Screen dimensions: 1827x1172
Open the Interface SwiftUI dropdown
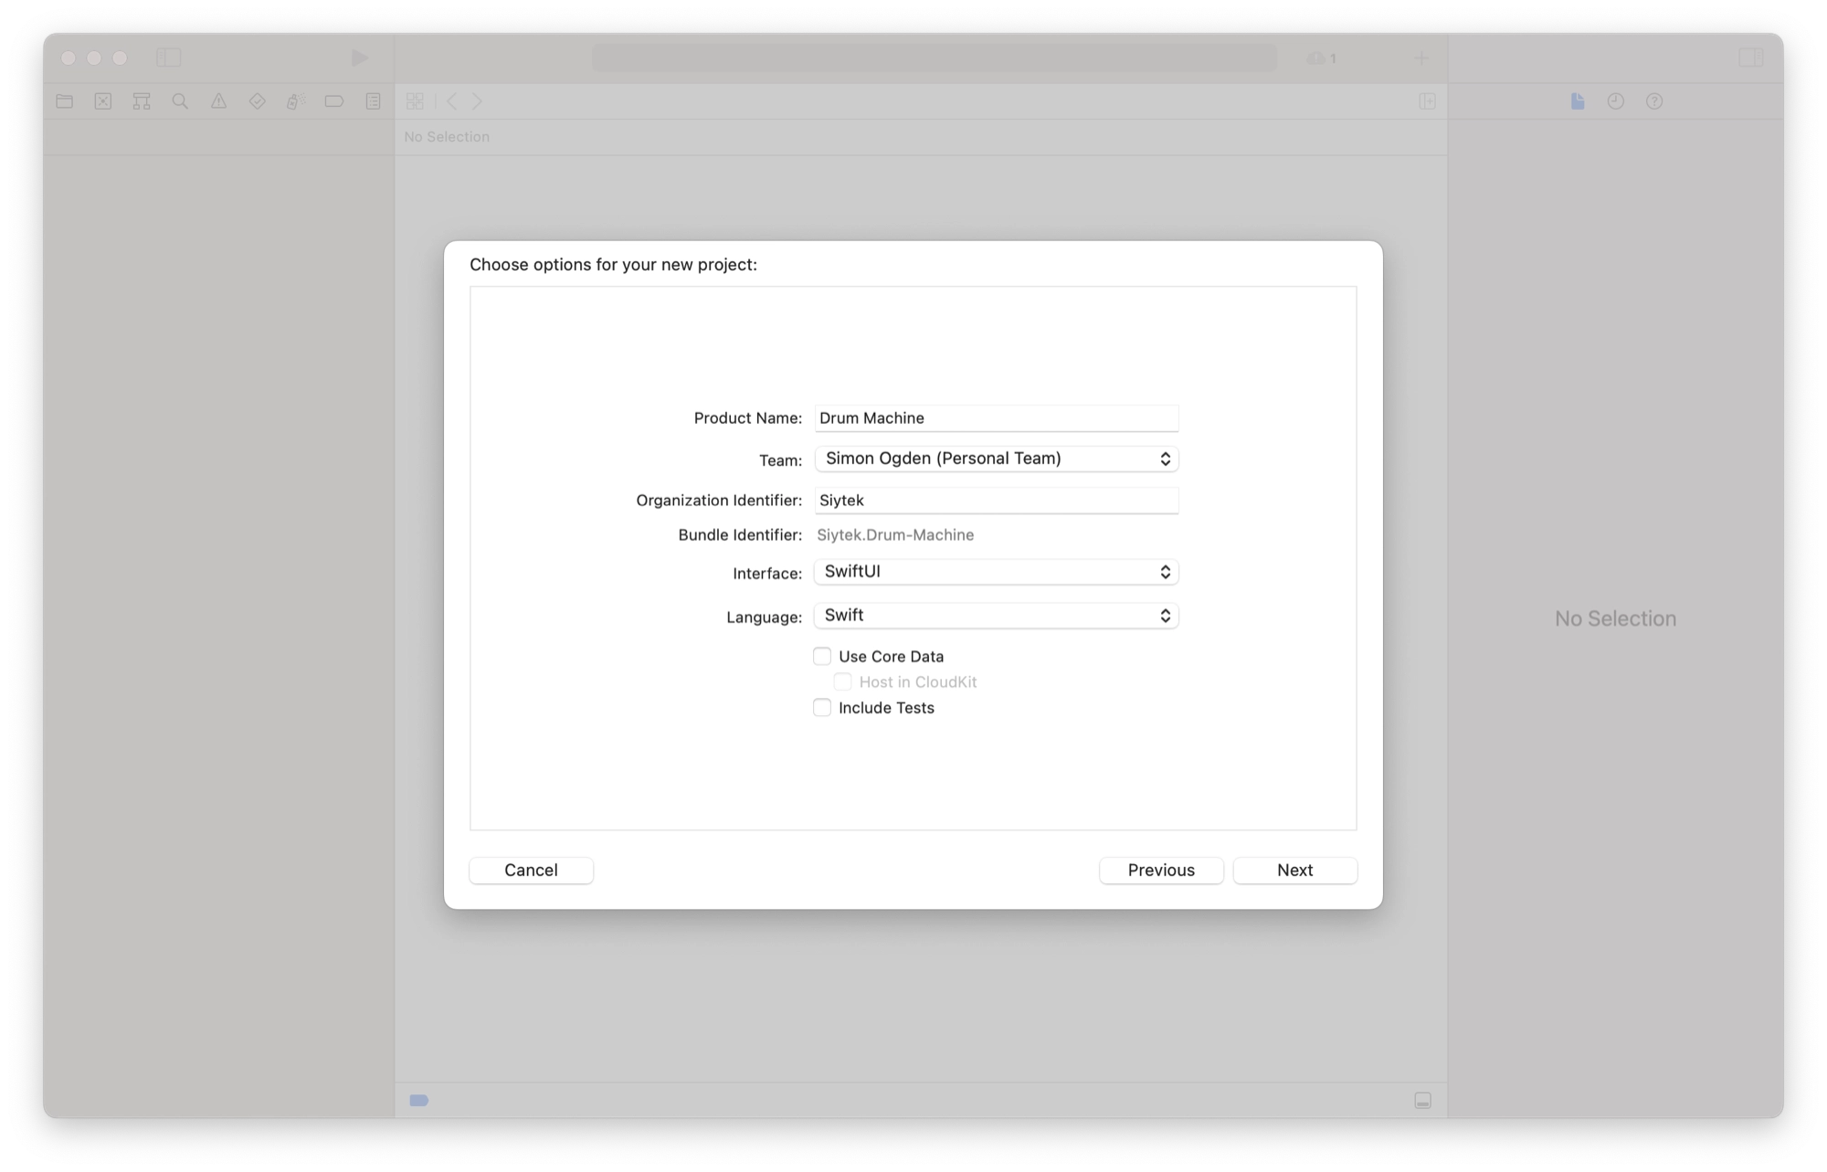(x=997, y=572)
